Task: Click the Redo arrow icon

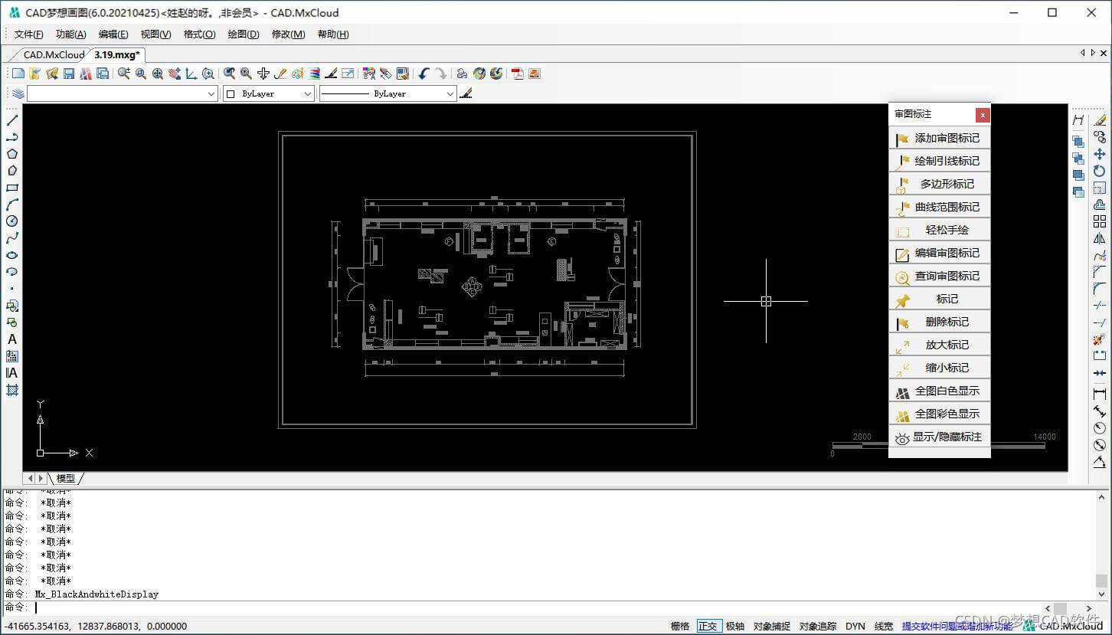Action: pyautogui.click(x=441, y=74)
